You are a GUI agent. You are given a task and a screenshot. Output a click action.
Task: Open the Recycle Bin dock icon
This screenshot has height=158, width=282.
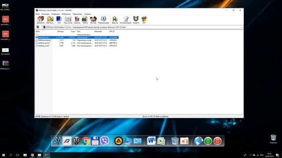pos(175,141)
